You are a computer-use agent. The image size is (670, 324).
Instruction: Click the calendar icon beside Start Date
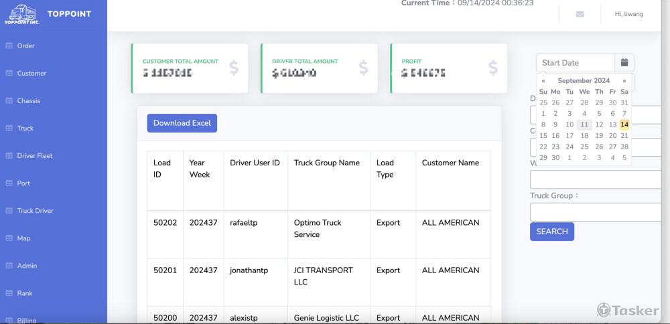[624, 63]
